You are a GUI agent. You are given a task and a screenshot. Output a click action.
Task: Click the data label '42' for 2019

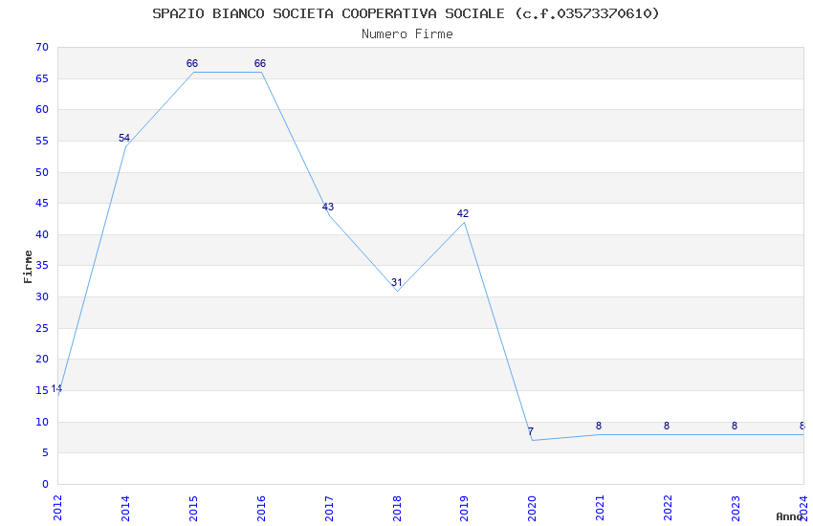[463, 213]
